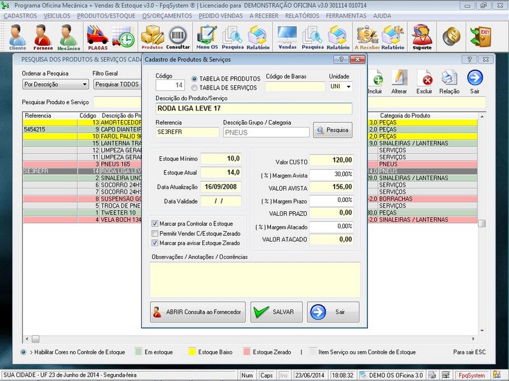Click Sair arrow in product search window
The image size is (509, 381).
coord(475,82)
